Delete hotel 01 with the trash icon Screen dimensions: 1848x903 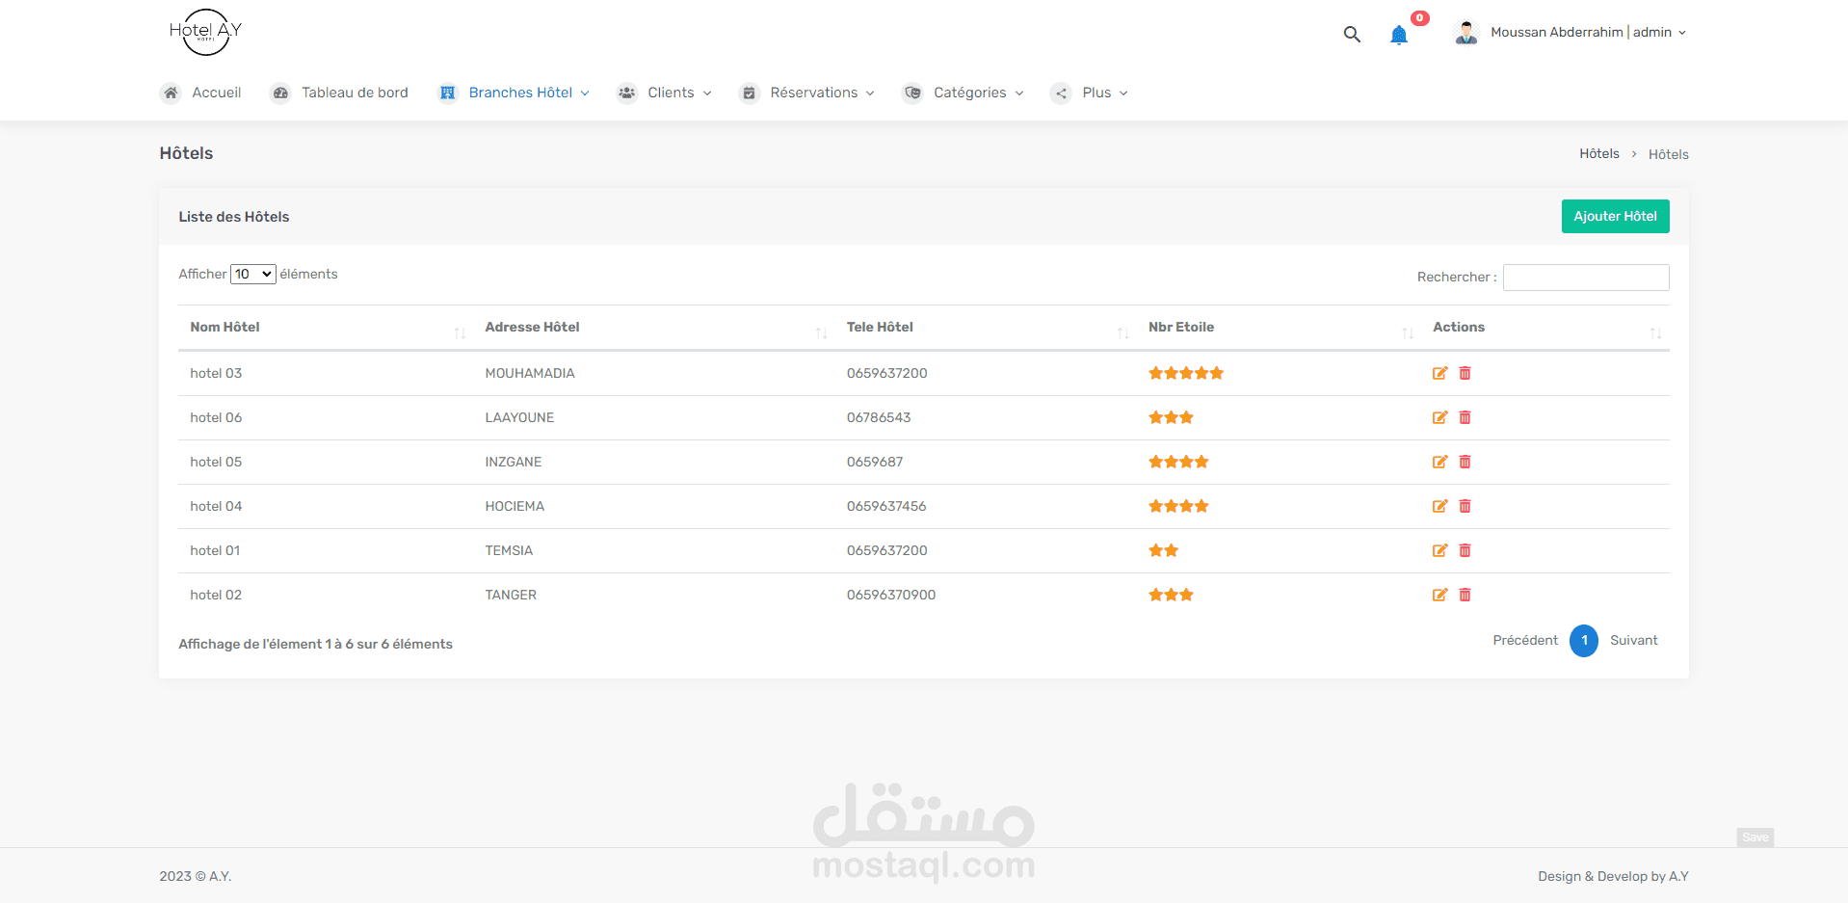point(1465,550)
